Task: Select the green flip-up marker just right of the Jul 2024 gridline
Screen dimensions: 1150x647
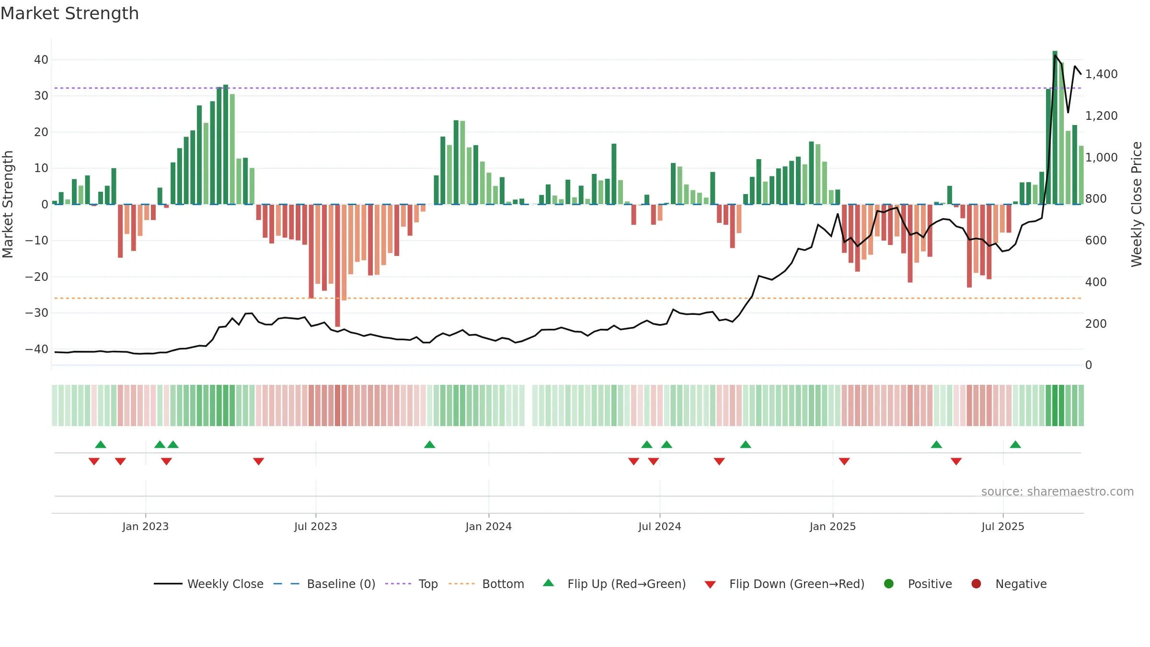Action: [667, 444]
